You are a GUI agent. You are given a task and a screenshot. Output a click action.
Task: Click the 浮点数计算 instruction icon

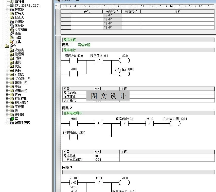(12, 78)
